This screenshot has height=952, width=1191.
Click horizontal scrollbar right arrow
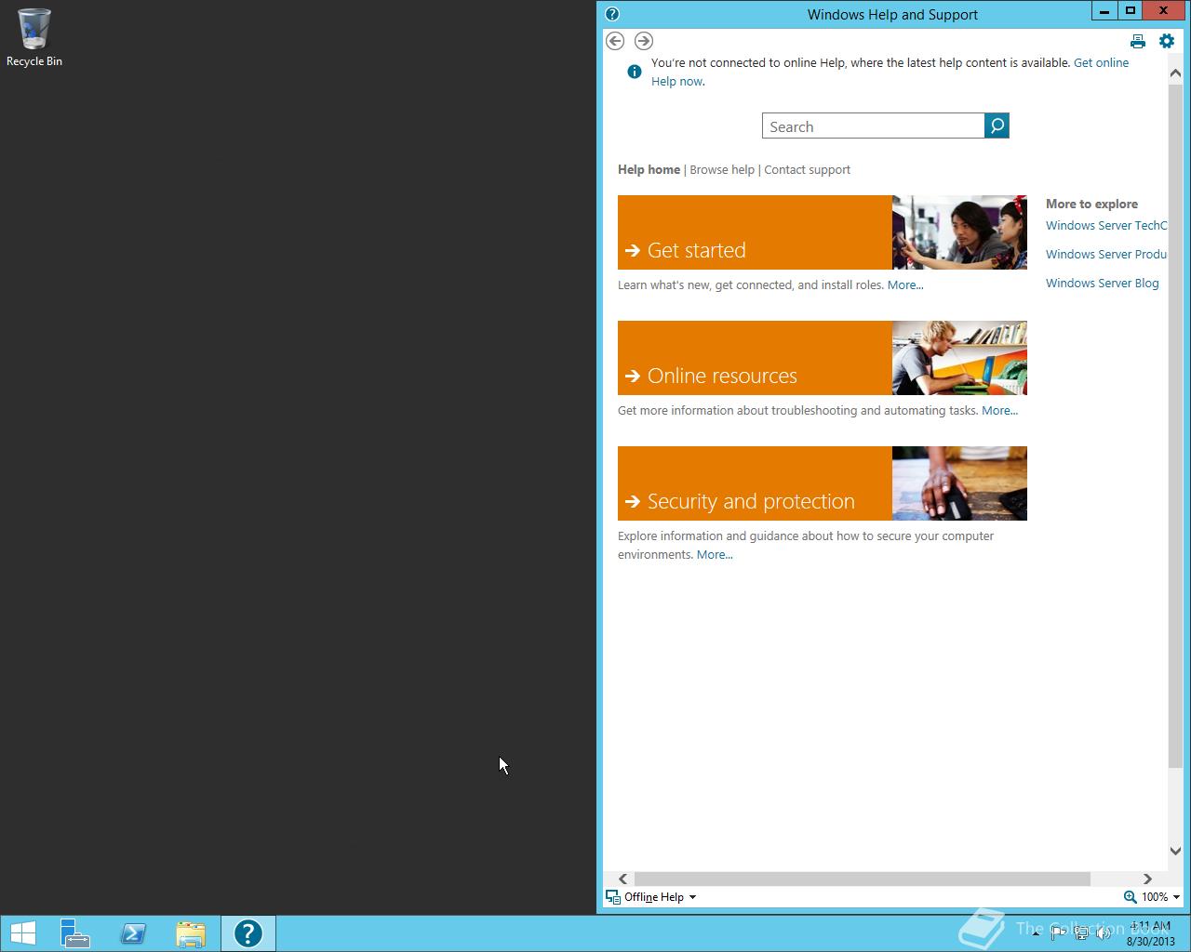[1147, 879]
